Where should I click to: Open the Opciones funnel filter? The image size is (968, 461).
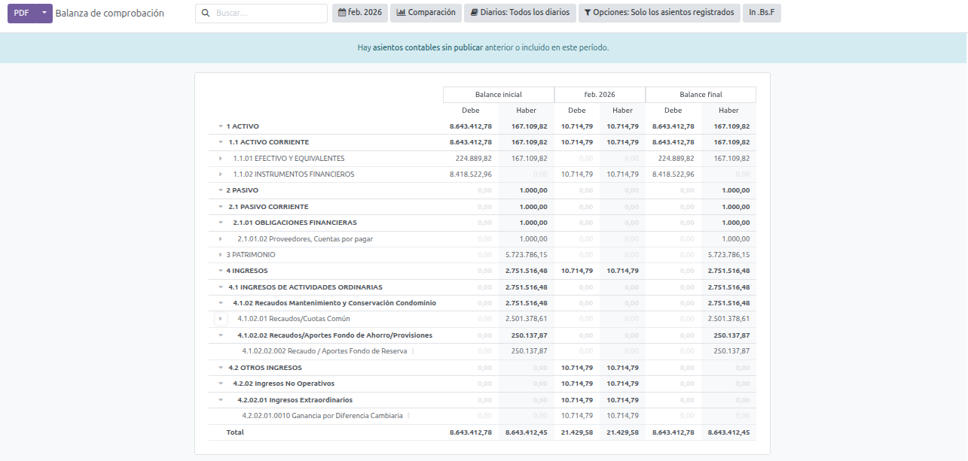click(659, 13)
